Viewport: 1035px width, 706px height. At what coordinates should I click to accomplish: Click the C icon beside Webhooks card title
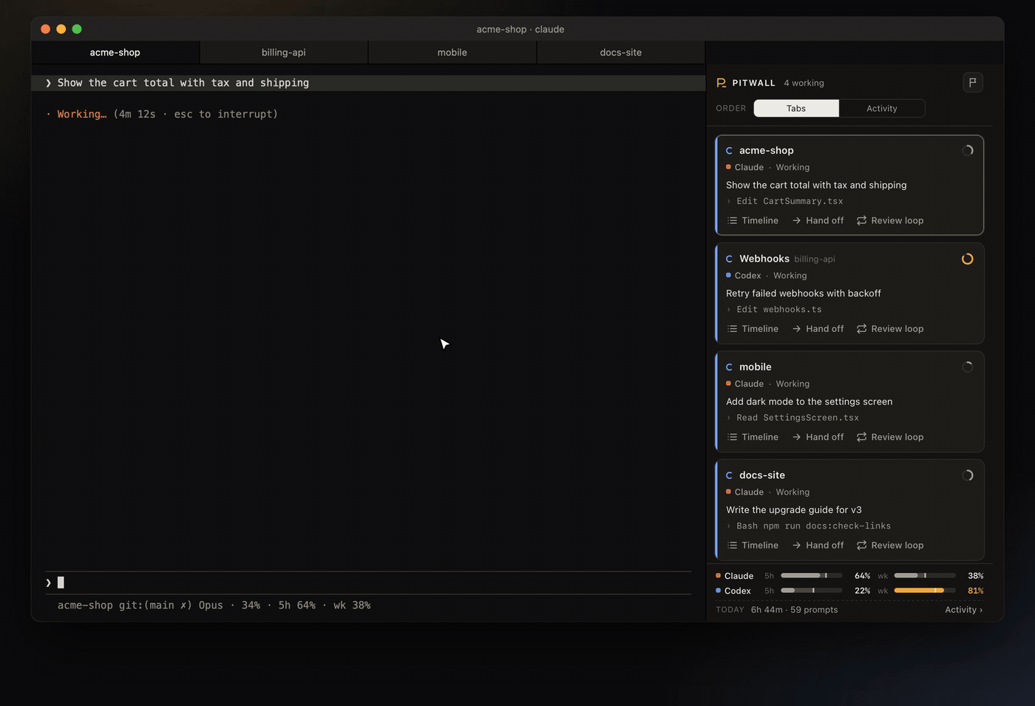(729, 259)
